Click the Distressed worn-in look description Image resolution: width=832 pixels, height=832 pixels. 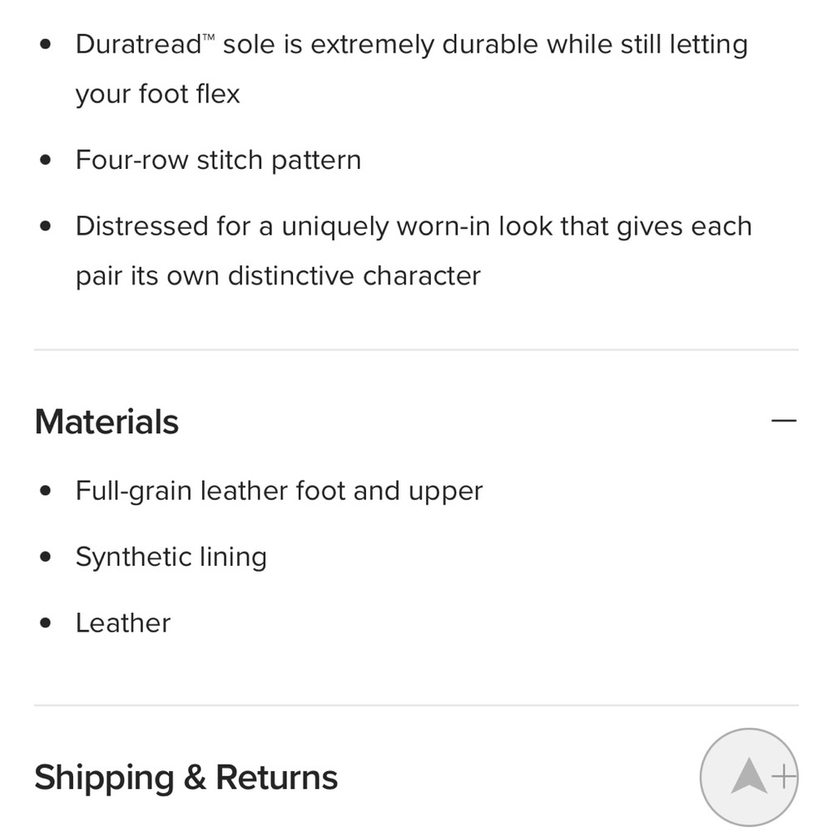tap(414, 225)
